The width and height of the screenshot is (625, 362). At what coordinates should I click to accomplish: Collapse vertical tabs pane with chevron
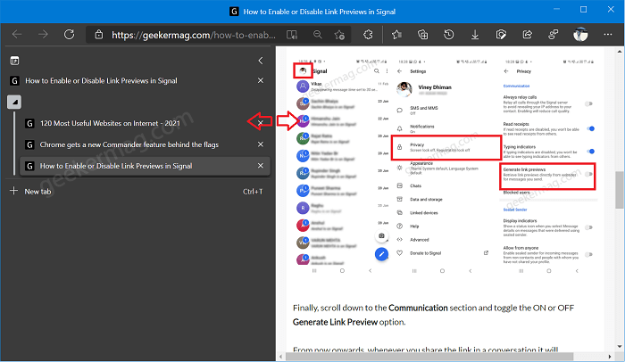tap(261, 61)
